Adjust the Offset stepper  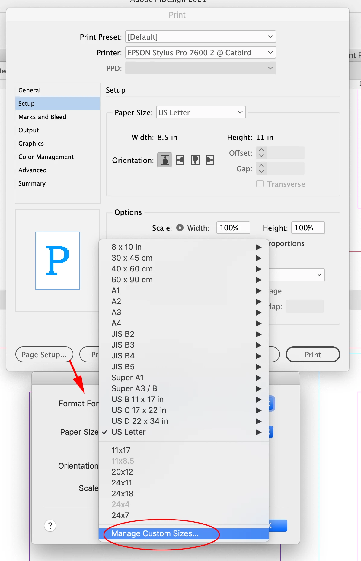261,153
